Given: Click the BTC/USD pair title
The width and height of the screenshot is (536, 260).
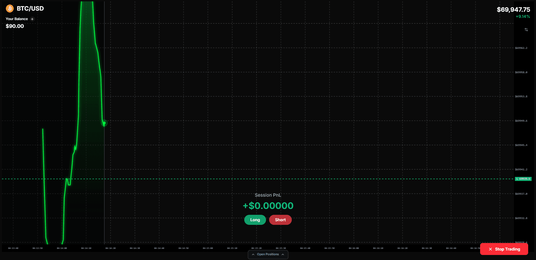Looking at the screenshot, I should pyautogui.click(x=30, y=9).
